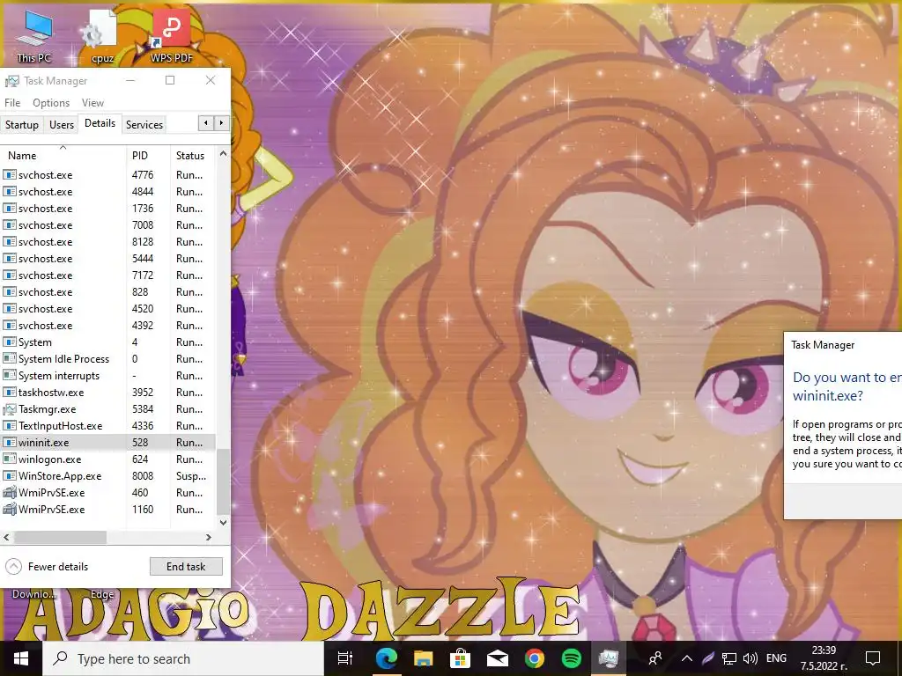
Task: Click the vertical scrollbar down arrow
Action: tap(223, 523)
